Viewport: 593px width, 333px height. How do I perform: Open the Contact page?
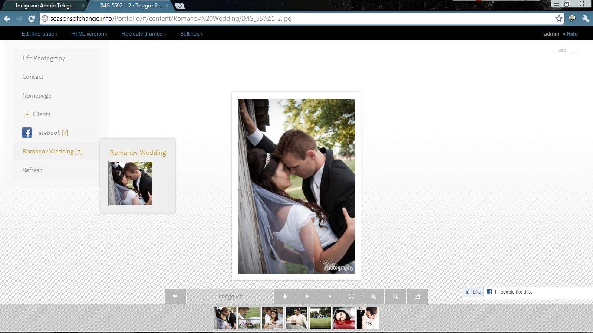[56, 77]
